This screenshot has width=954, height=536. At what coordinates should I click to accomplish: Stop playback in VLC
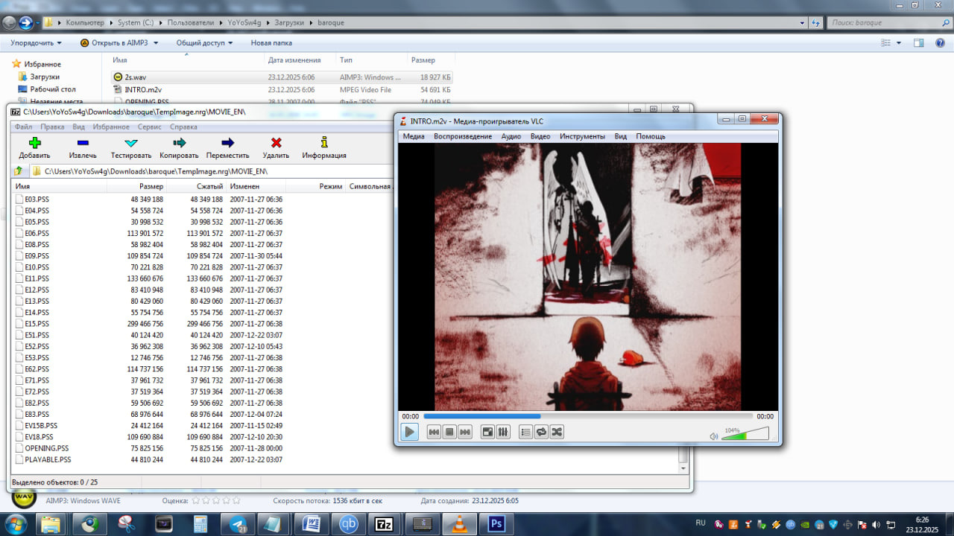449,432
